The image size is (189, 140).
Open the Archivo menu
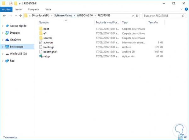[x=6, y=9]
